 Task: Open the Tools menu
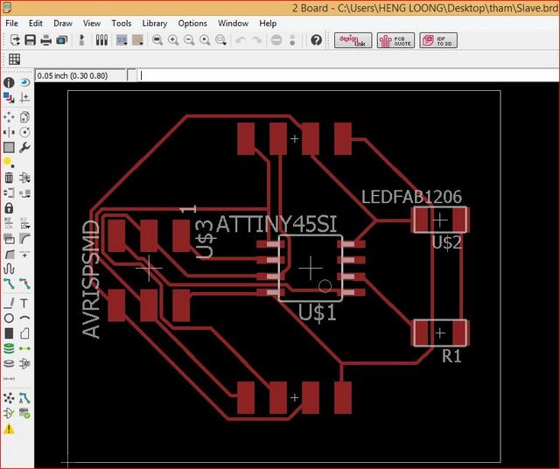click(122, 24)
